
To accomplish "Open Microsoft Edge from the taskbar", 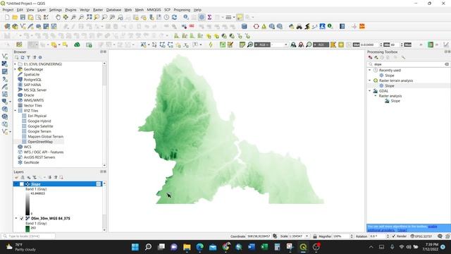I will 200,247.
